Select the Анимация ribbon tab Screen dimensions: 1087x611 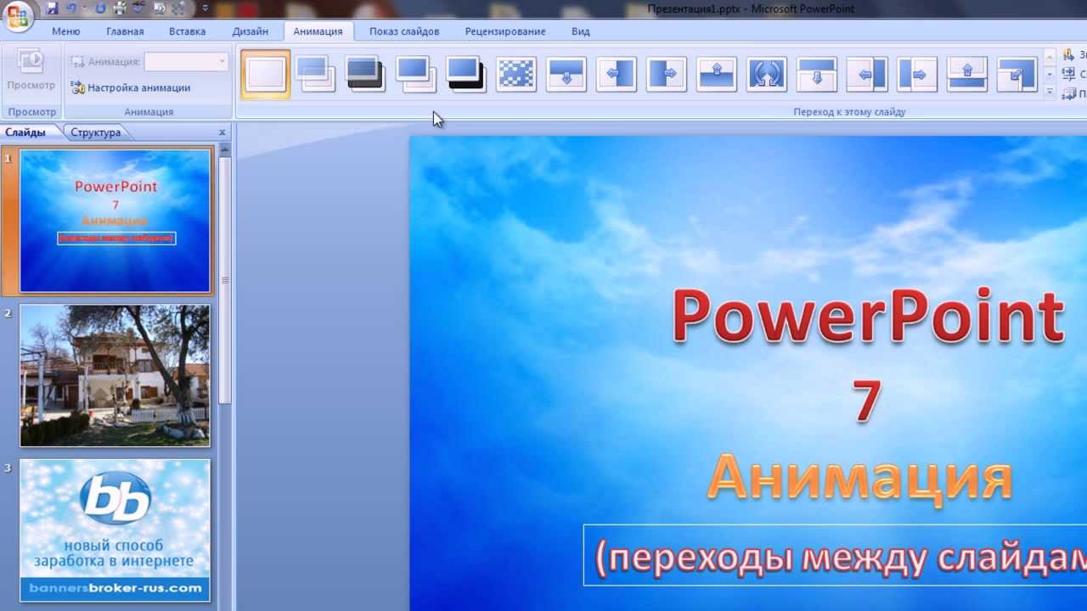[318, 31]
